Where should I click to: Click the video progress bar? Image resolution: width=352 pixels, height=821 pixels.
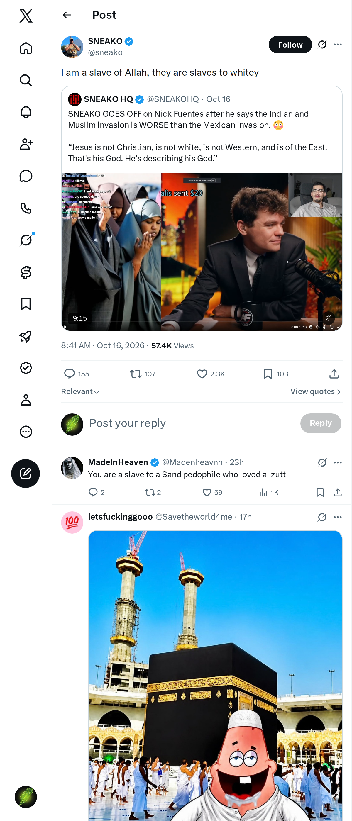coord(202,321)
